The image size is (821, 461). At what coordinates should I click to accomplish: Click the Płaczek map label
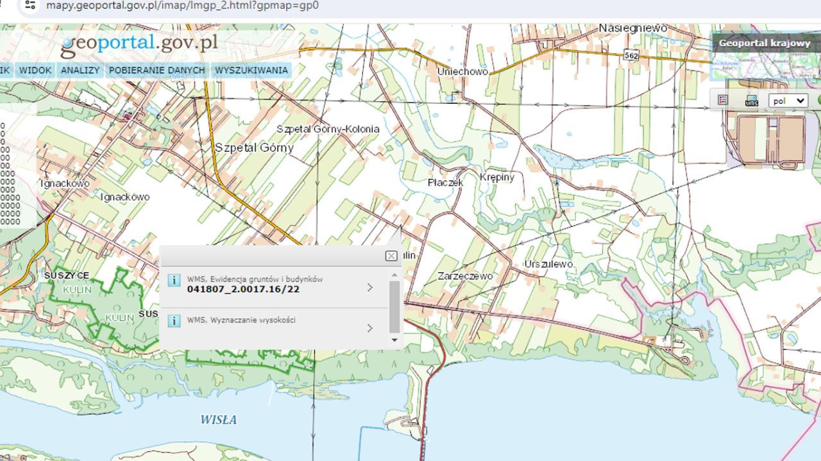(445, 183)
